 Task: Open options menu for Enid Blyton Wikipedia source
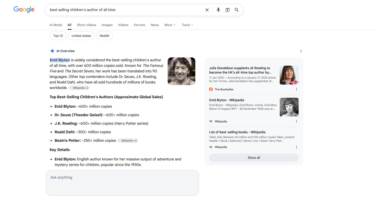tap(296, 121)
